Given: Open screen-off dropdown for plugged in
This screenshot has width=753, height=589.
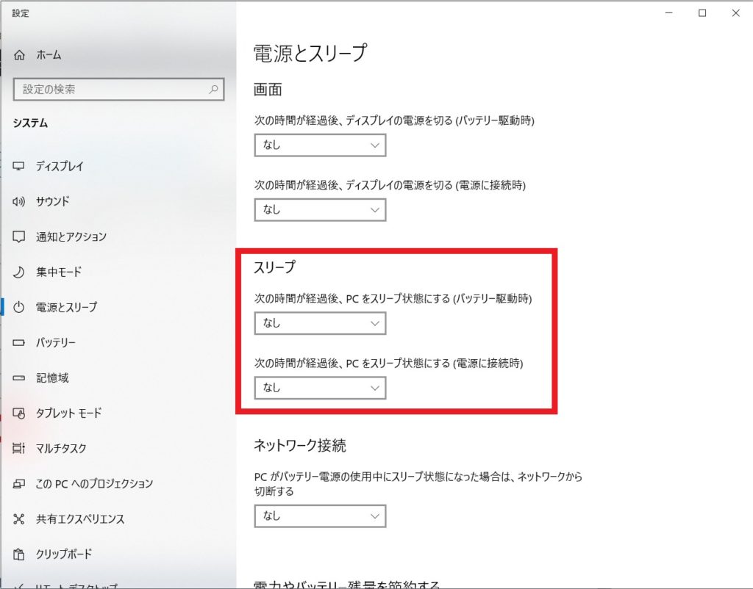Looking at the screenshot, I should tap(320, 210).
